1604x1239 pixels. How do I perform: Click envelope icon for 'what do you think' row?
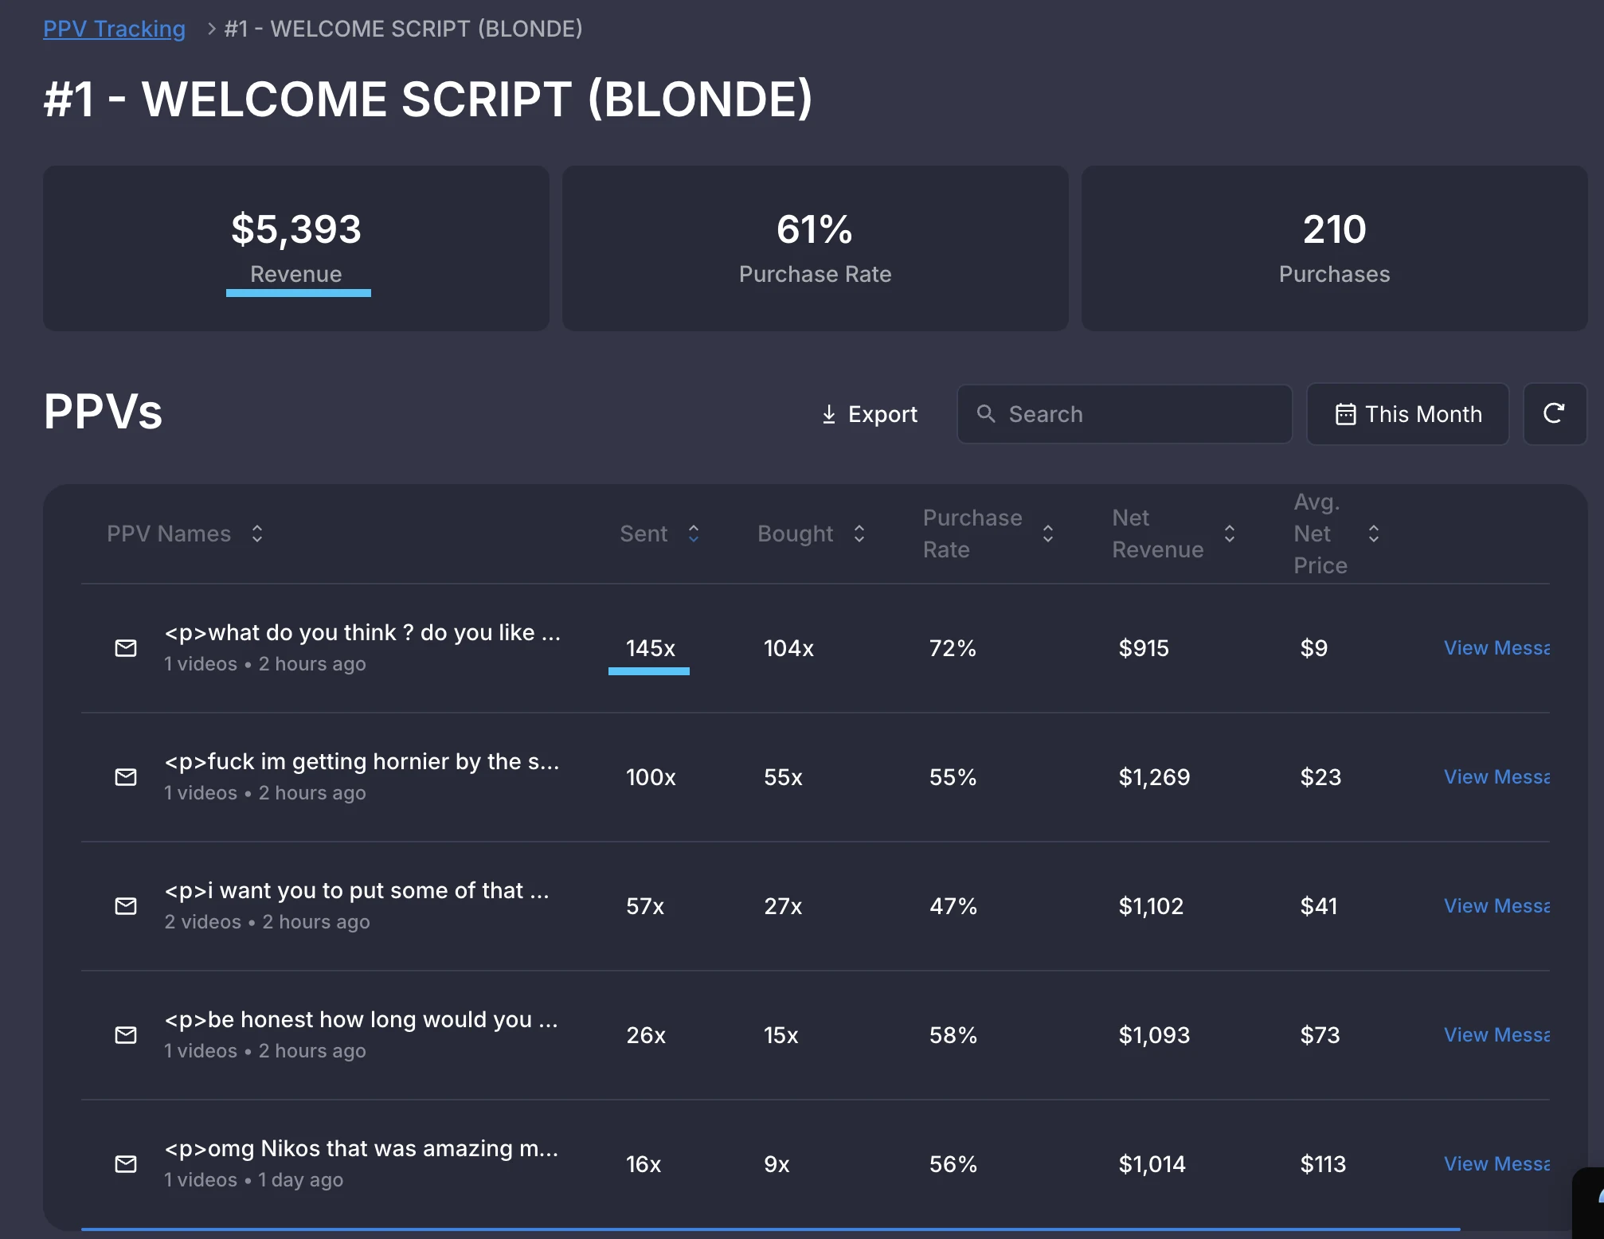pos(126,648)
